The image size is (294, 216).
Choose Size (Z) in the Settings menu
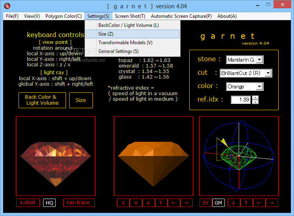click(x=132, y=34)
